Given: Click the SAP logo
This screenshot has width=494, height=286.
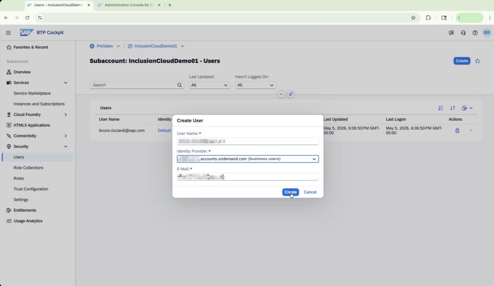Looking at the screenshot, I should point(27,33).
